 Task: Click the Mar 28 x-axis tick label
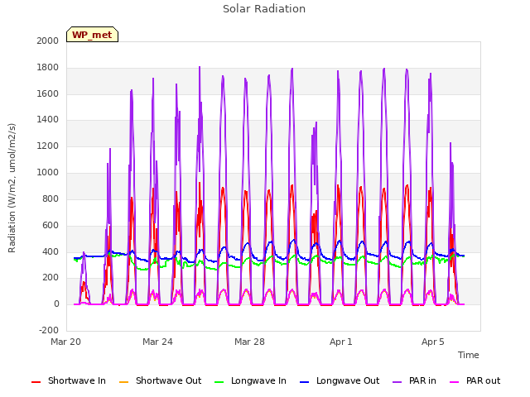[249, 342]
